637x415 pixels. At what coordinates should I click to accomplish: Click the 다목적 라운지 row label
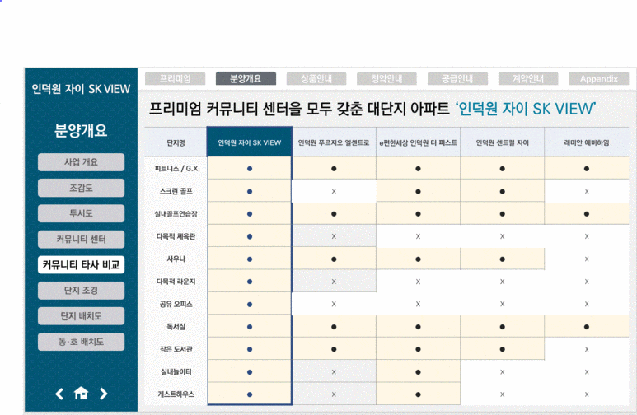point(176,282)
